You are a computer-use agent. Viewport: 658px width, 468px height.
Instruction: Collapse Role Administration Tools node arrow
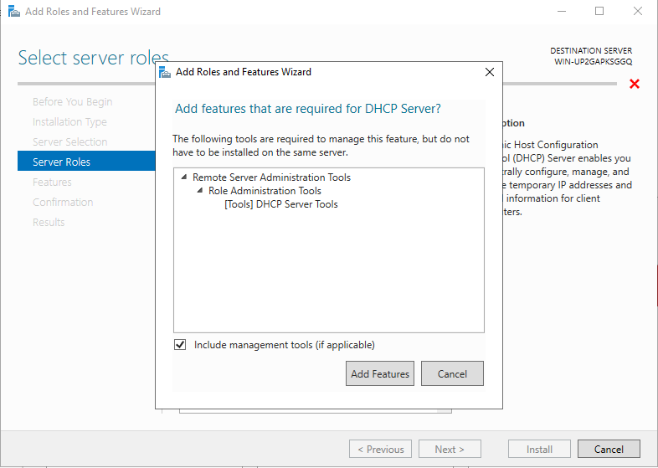click(x=199, y=191)
